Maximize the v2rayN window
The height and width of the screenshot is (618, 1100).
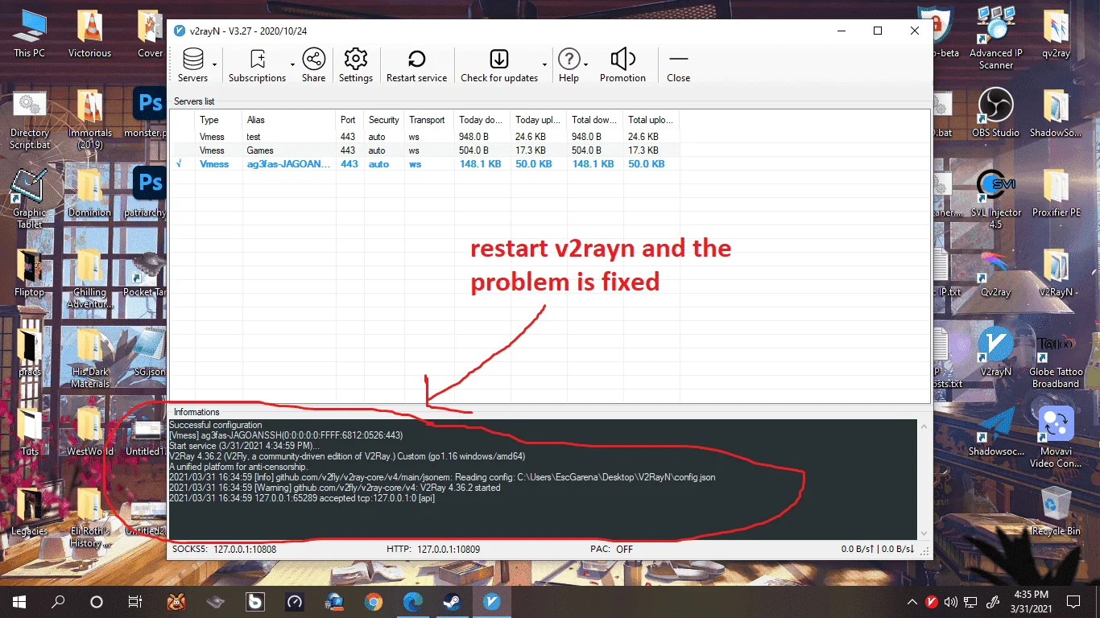[878, 31]
